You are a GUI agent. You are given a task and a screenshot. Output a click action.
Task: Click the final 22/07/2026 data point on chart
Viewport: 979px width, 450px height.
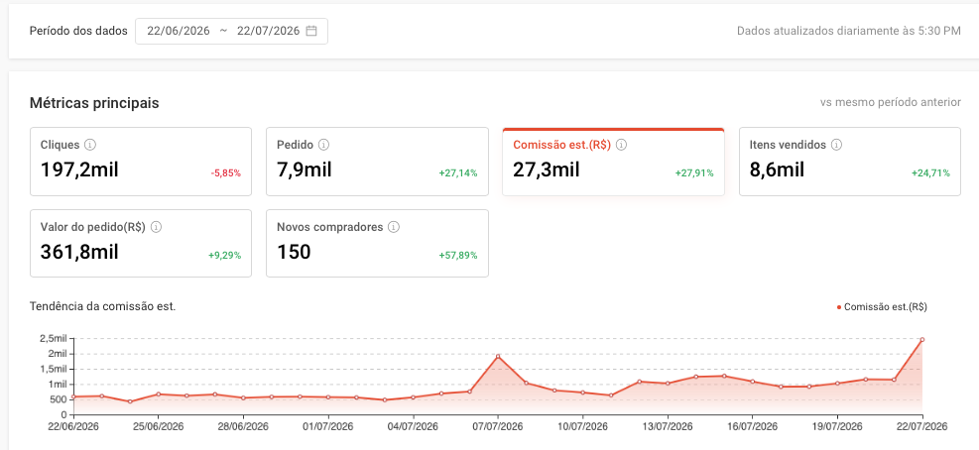[x=922, y=340]
